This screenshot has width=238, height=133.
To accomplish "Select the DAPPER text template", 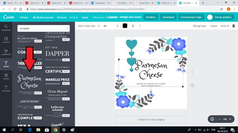I will coord(57,54).
